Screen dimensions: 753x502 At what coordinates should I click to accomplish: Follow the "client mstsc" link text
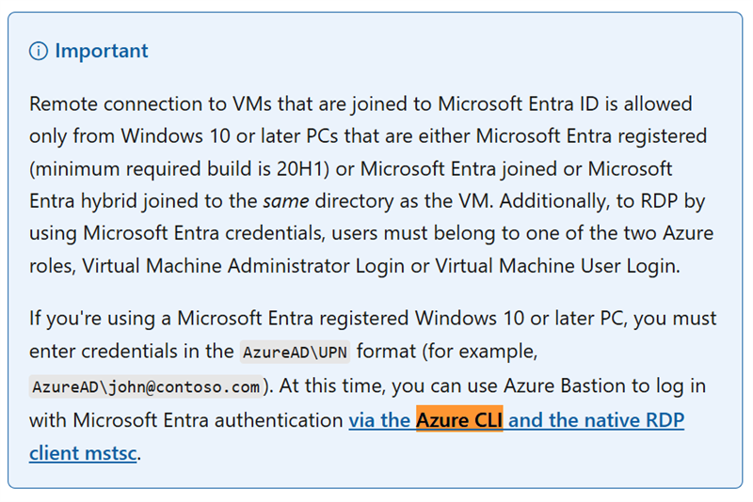[x=83, y=452]
